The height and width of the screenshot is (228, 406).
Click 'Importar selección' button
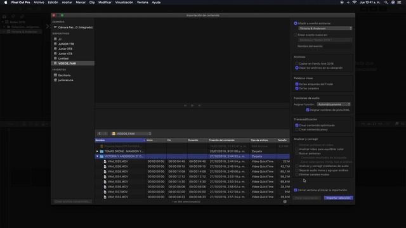pos(338,198)
